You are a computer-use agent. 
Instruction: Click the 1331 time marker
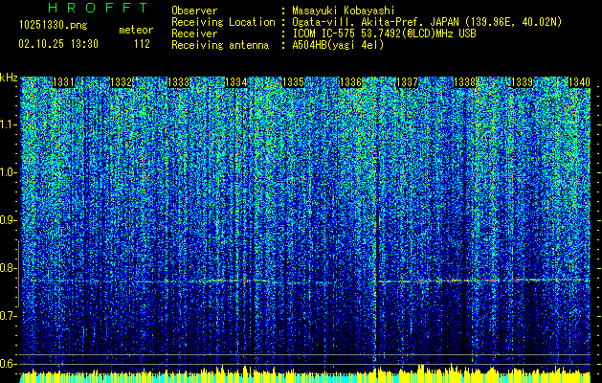tap(63, 82)
